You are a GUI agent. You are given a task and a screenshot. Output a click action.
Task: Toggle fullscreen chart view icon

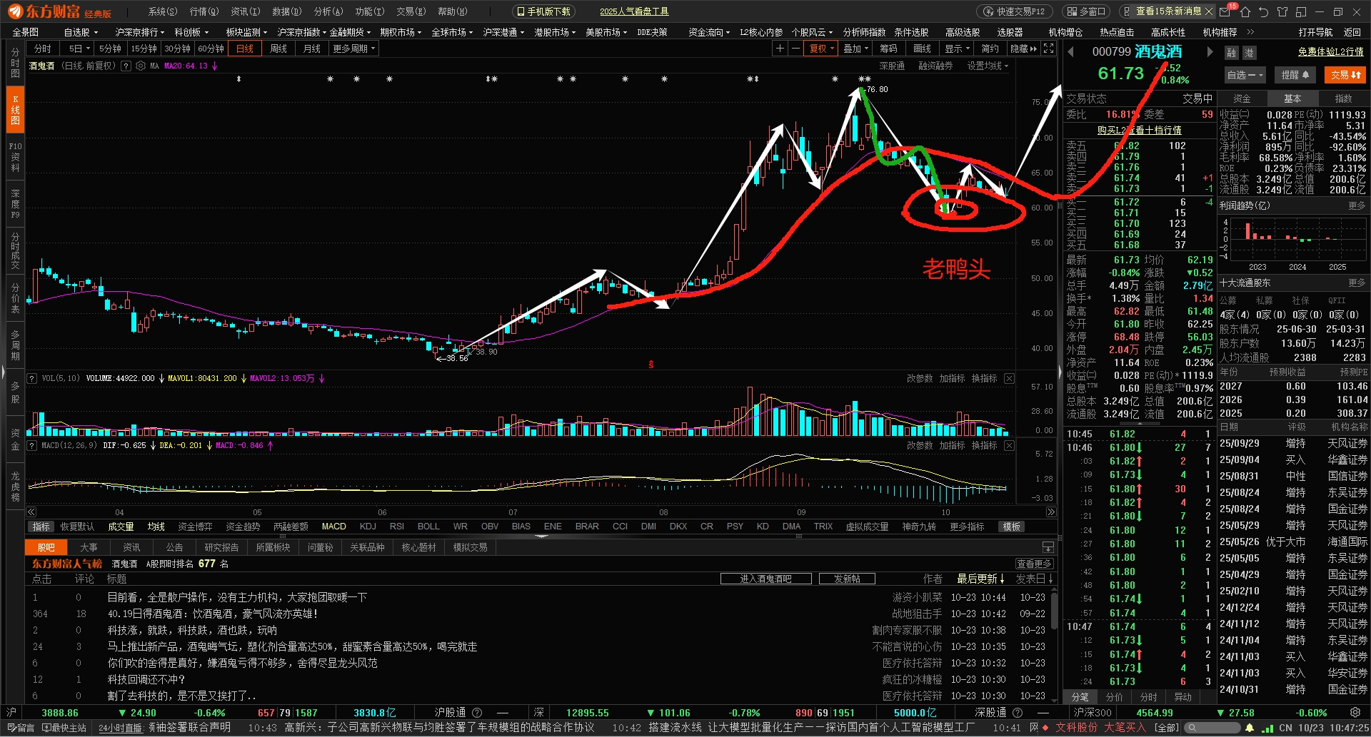[x=1048, y=49]
